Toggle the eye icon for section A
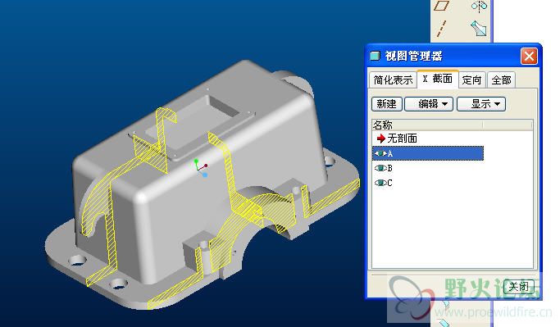 (x=380, y=153)
